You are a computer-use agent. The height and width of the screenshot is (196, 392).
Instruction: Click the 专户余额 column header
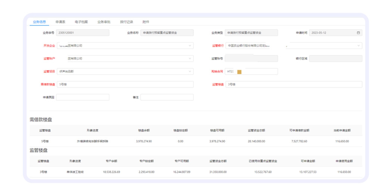[111, 161]
